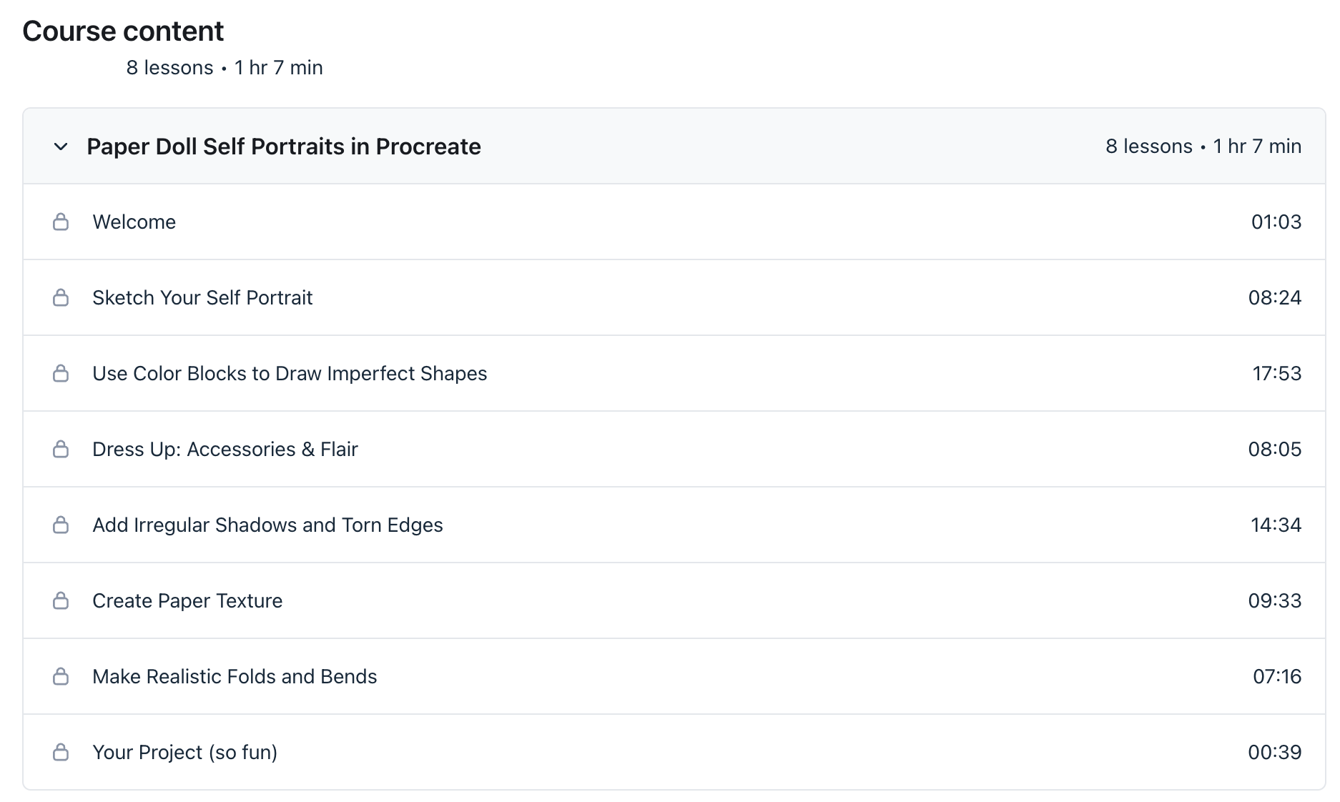Open Create Paper Texture lesson
This screenshot has width=1340, height=802.
674,600
